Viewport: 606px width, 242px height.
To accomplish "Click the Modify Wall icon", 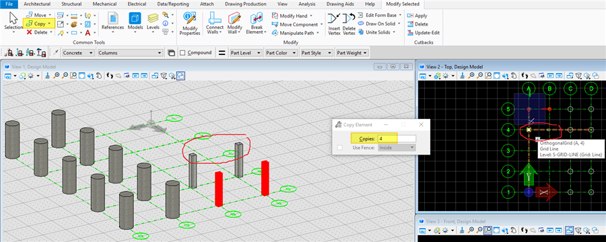I will pyautogui.click(x=234, y=23).
